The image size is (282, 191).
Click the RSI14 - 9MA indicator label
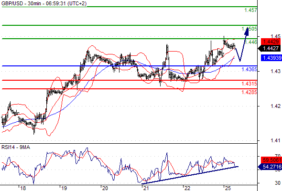click(x=16, y=148)
